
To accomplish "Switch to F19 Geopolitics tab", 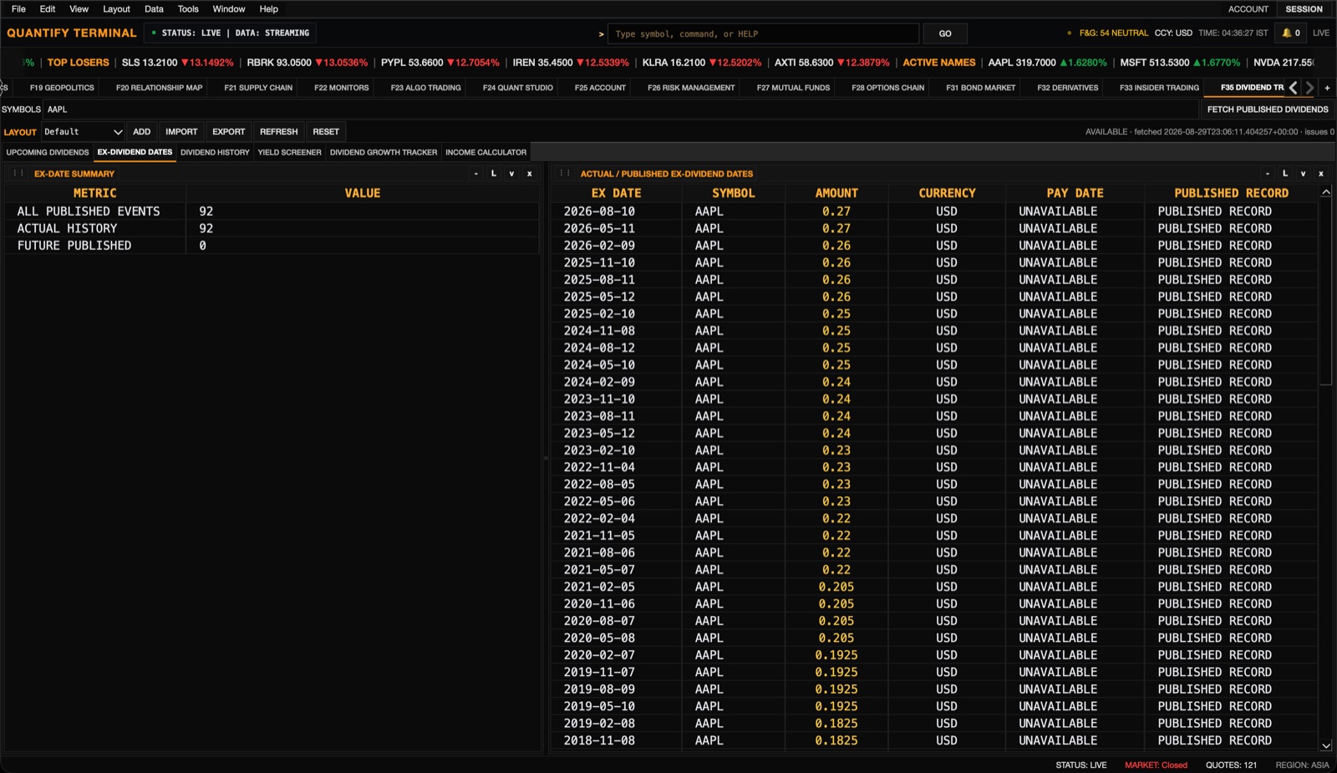I will (x=62, y=88).
